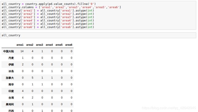Click the area3 column header
198x112 pixels.
pos(39,45)
